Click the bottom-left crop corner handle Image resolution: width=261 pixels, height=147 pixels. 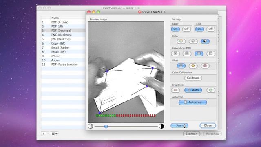click(100, 113)
